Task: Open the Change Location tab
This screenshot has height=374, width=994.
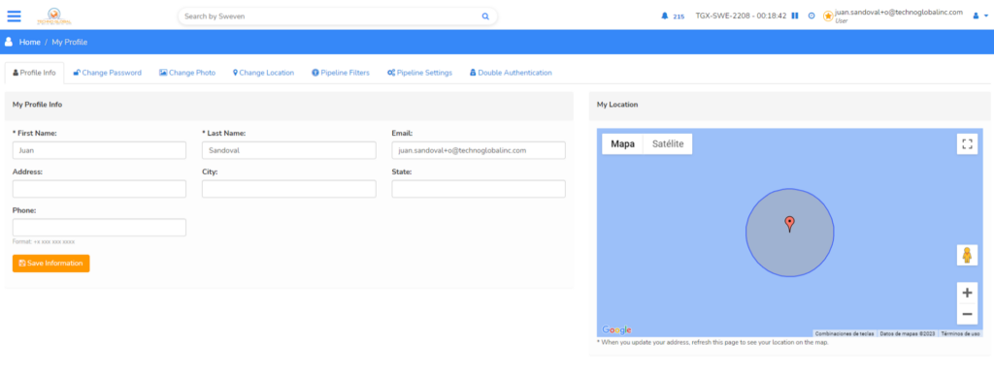Action: (x=264, y=73)
